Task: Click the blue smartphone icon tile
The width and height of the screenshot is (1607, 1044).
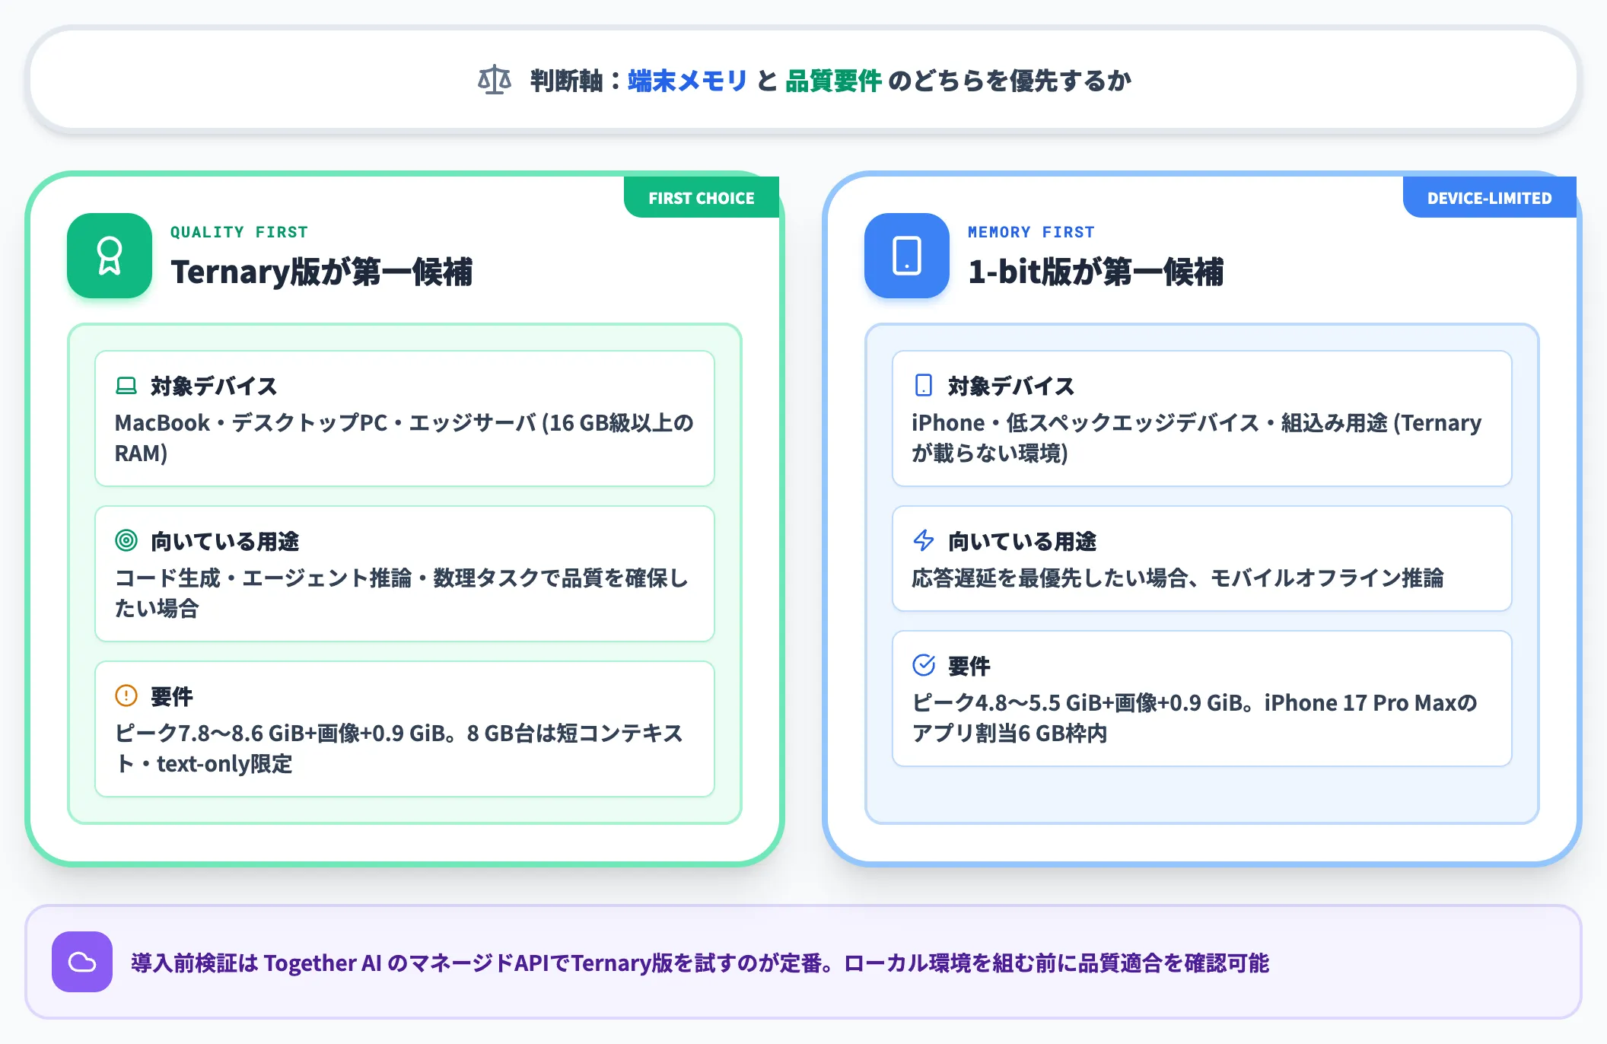Action: click(907, 256)
